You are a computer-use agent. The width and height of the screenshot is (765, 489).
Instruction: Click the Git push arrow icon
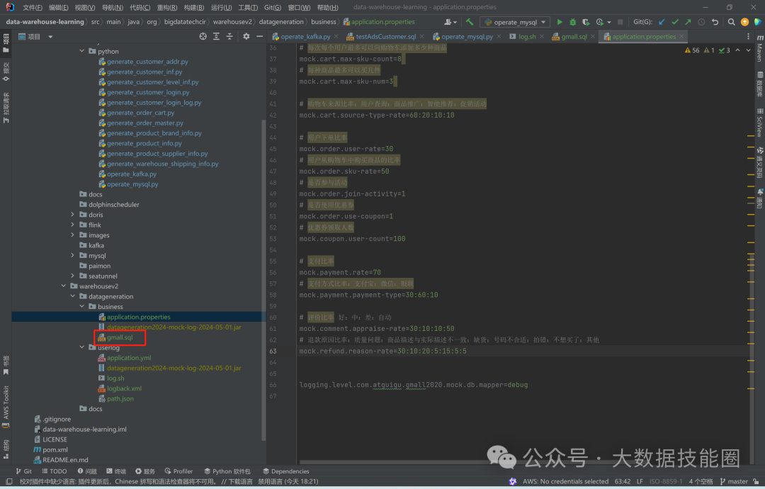point(688,22)
